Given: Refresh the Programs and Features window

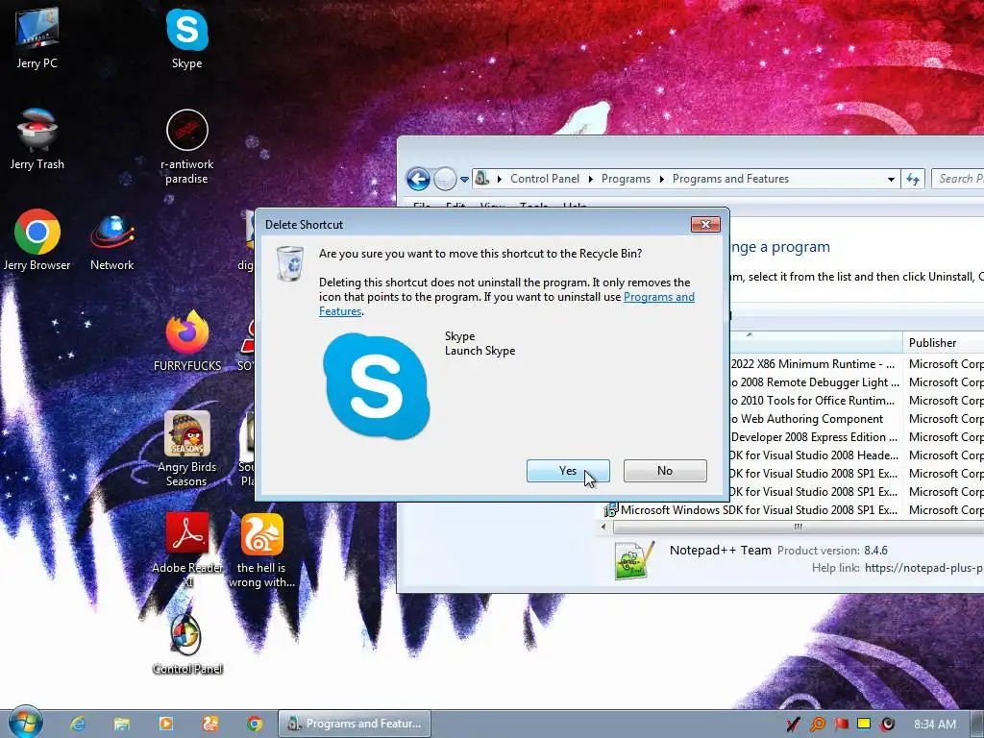Looking at the screenshot, I should point(913,180).
